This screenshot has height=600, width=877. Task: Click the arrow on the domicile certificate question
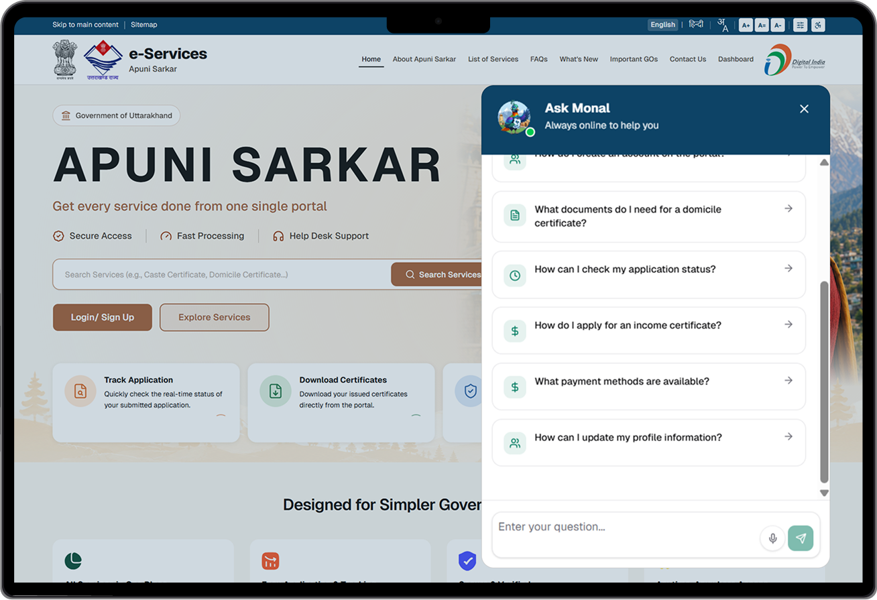(788, 208)
